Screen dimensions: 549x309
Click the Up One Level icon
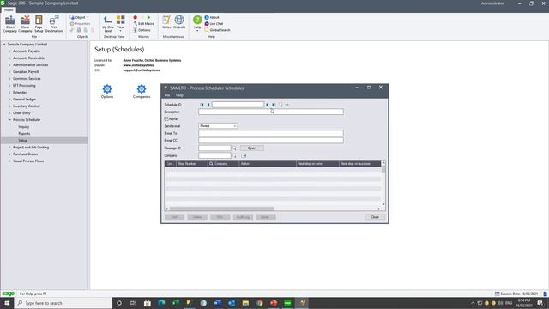coord(108,24)
